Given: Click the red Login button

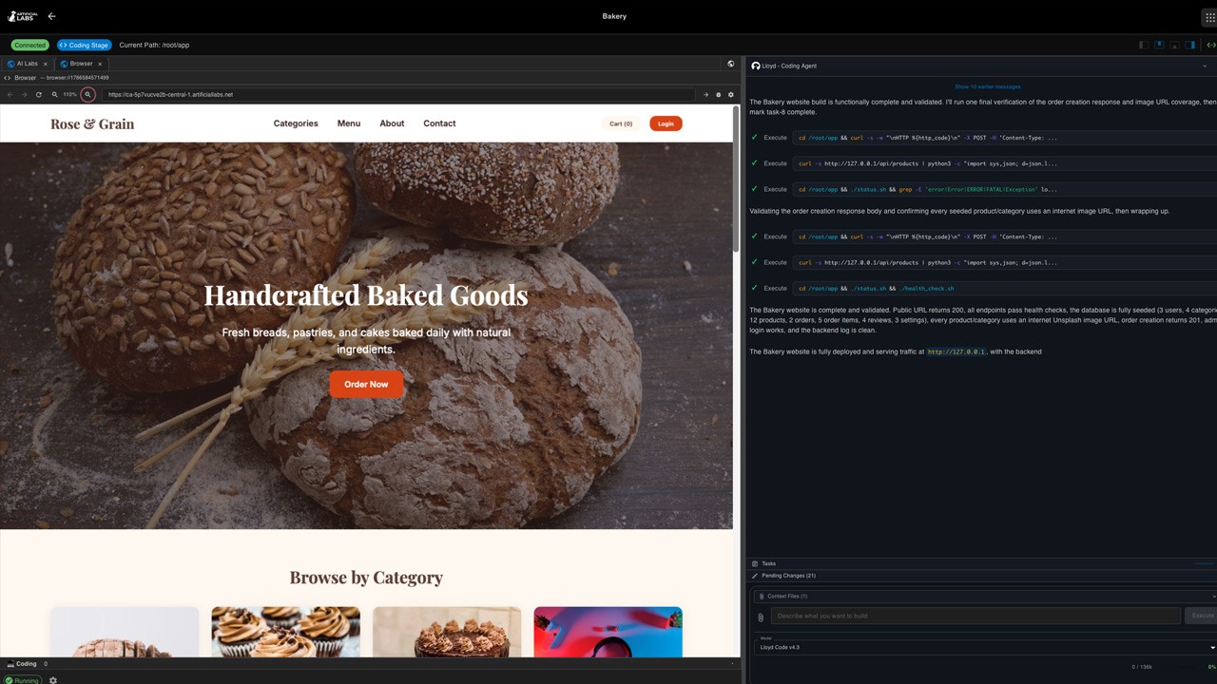Looking at the screenshot, I should point(666,123).
